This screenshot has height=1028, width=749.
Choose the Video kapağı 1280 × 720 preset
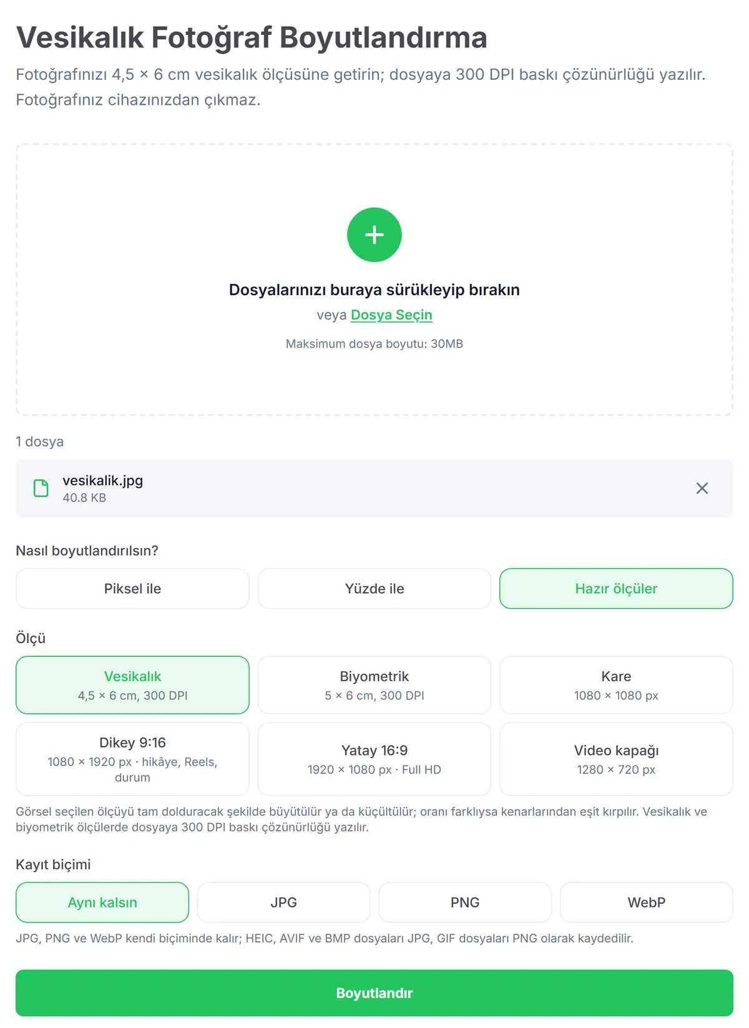[616, 759]
